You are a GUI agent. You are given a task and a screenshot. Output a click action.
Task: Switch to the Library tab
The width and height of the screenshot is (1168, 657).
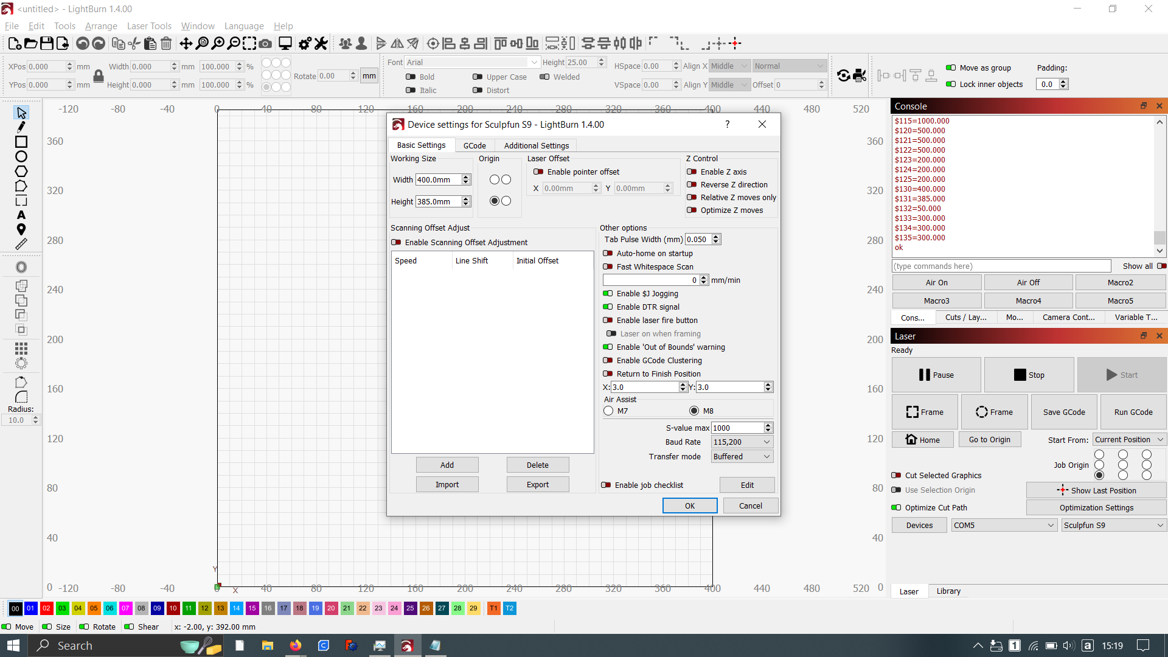coord(948,591)
